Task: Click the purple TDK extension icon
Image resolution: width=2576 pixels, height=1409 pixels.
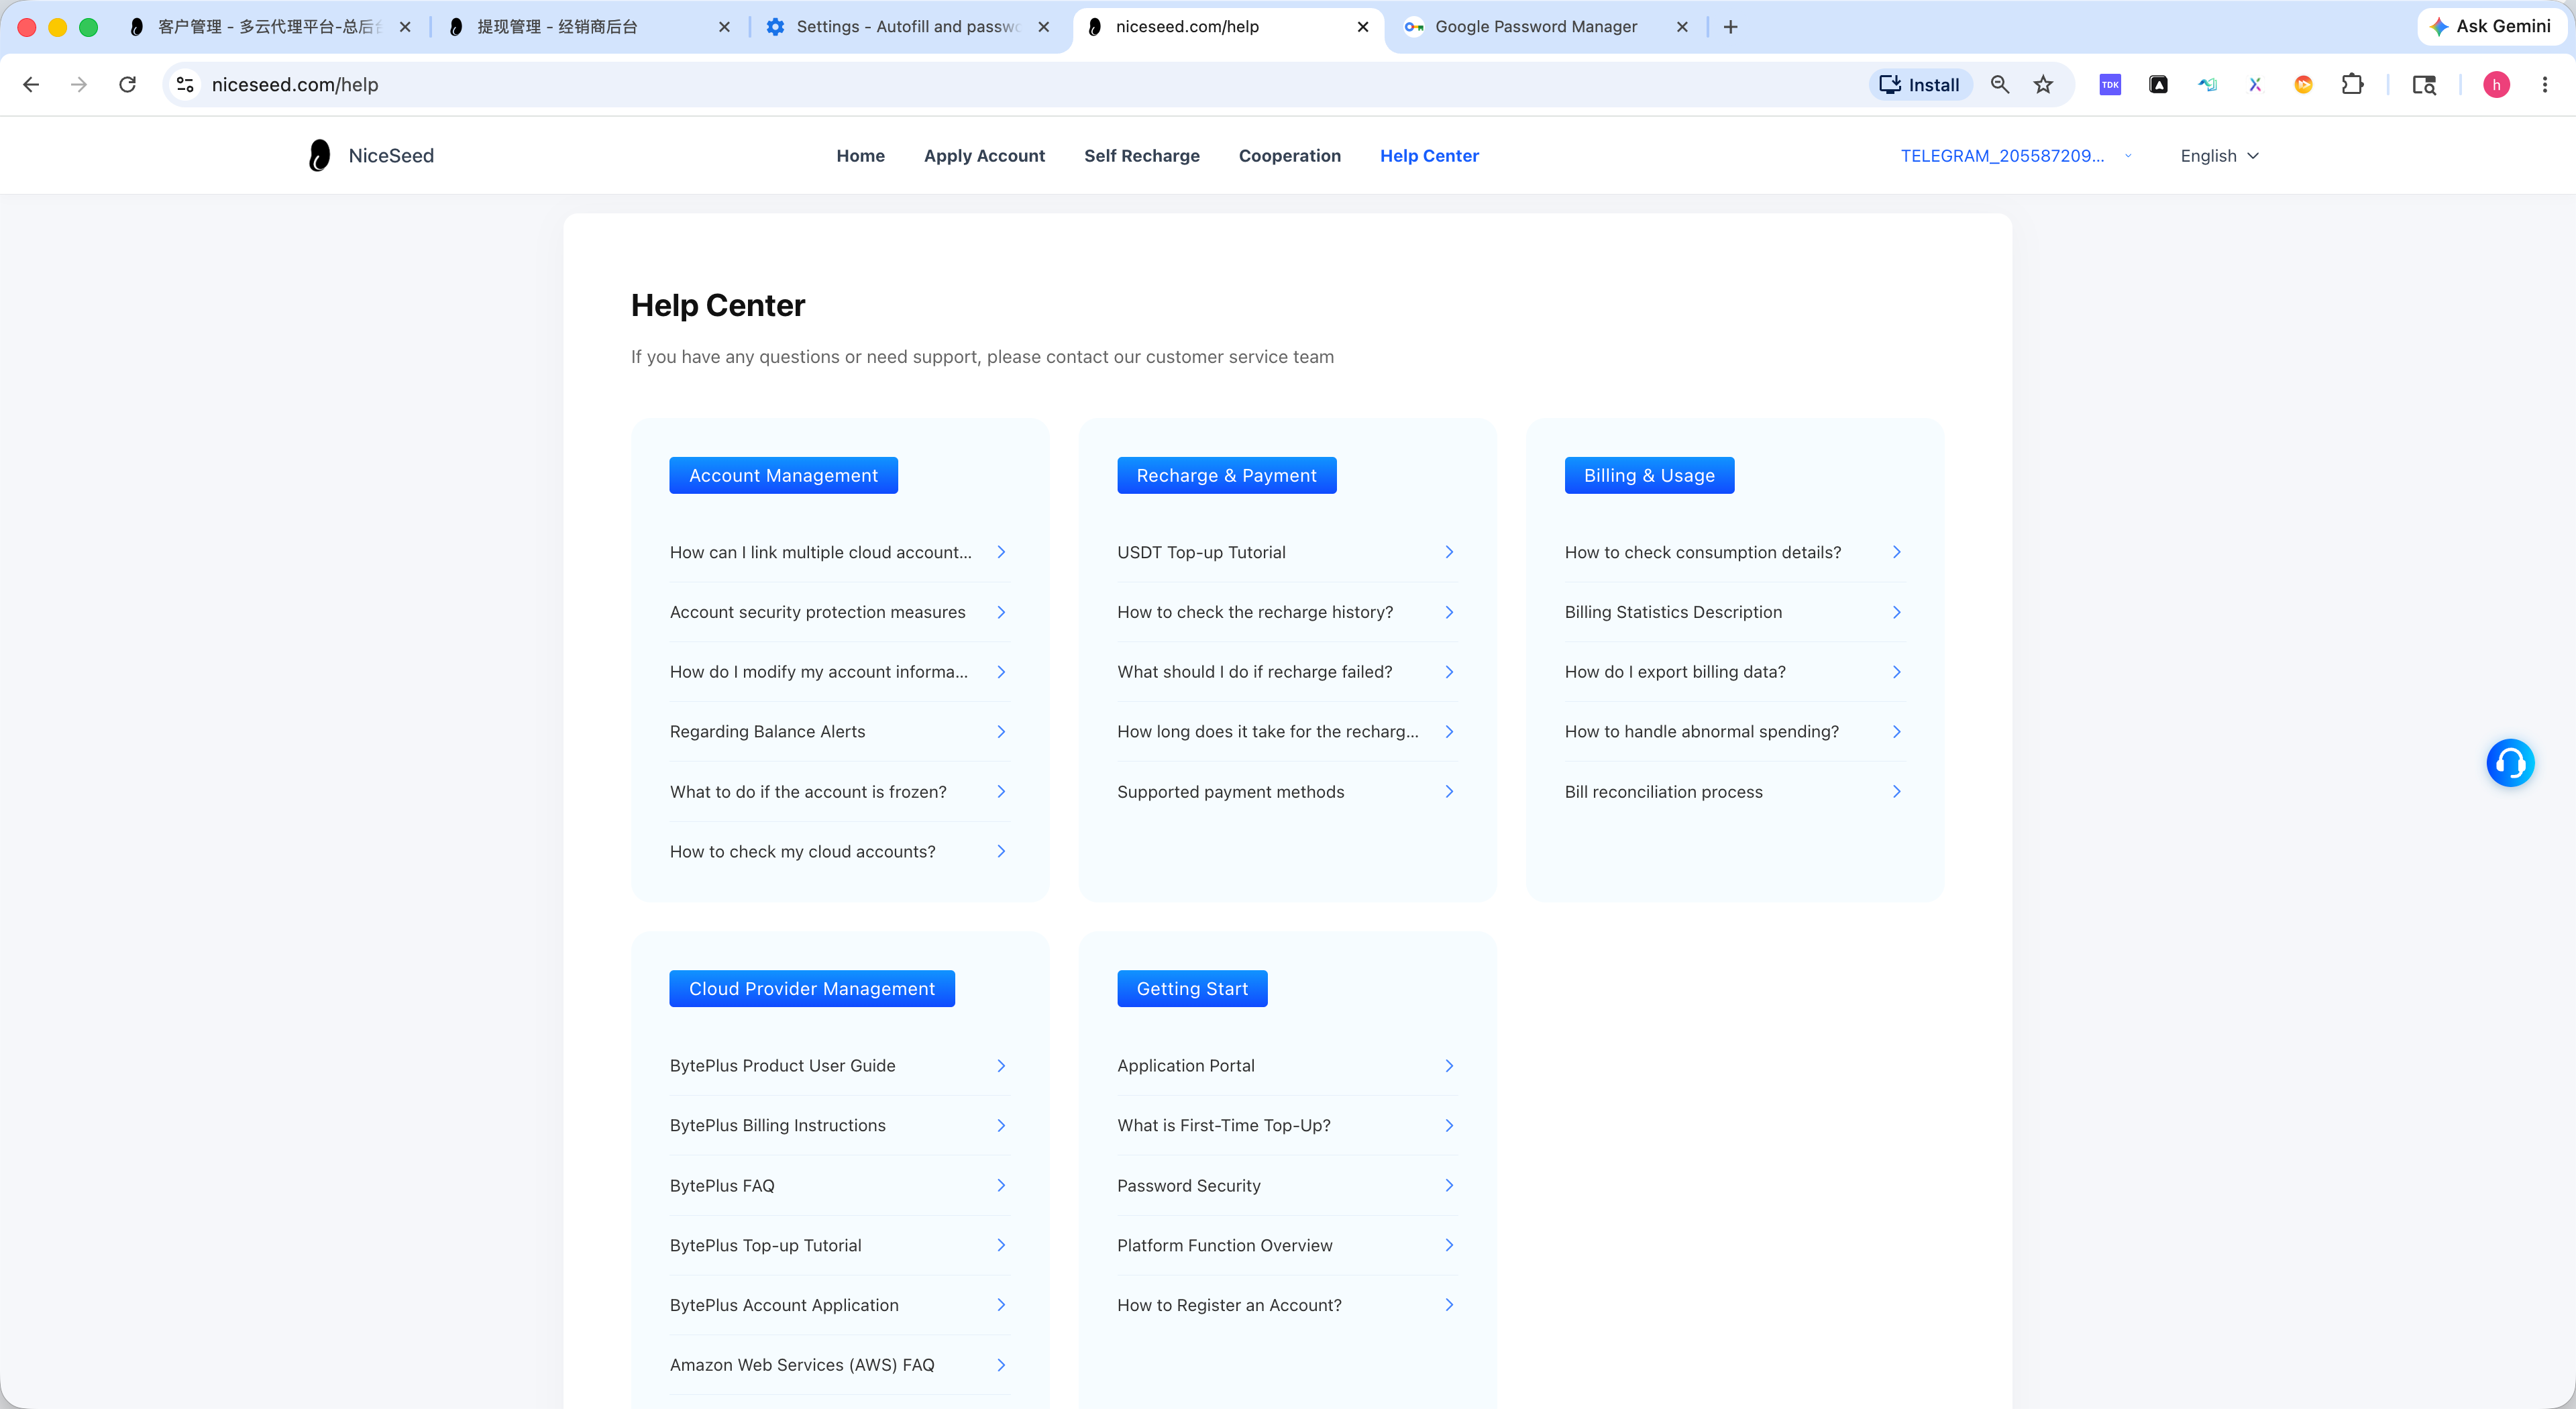Action: click(x=2110, y=85)
